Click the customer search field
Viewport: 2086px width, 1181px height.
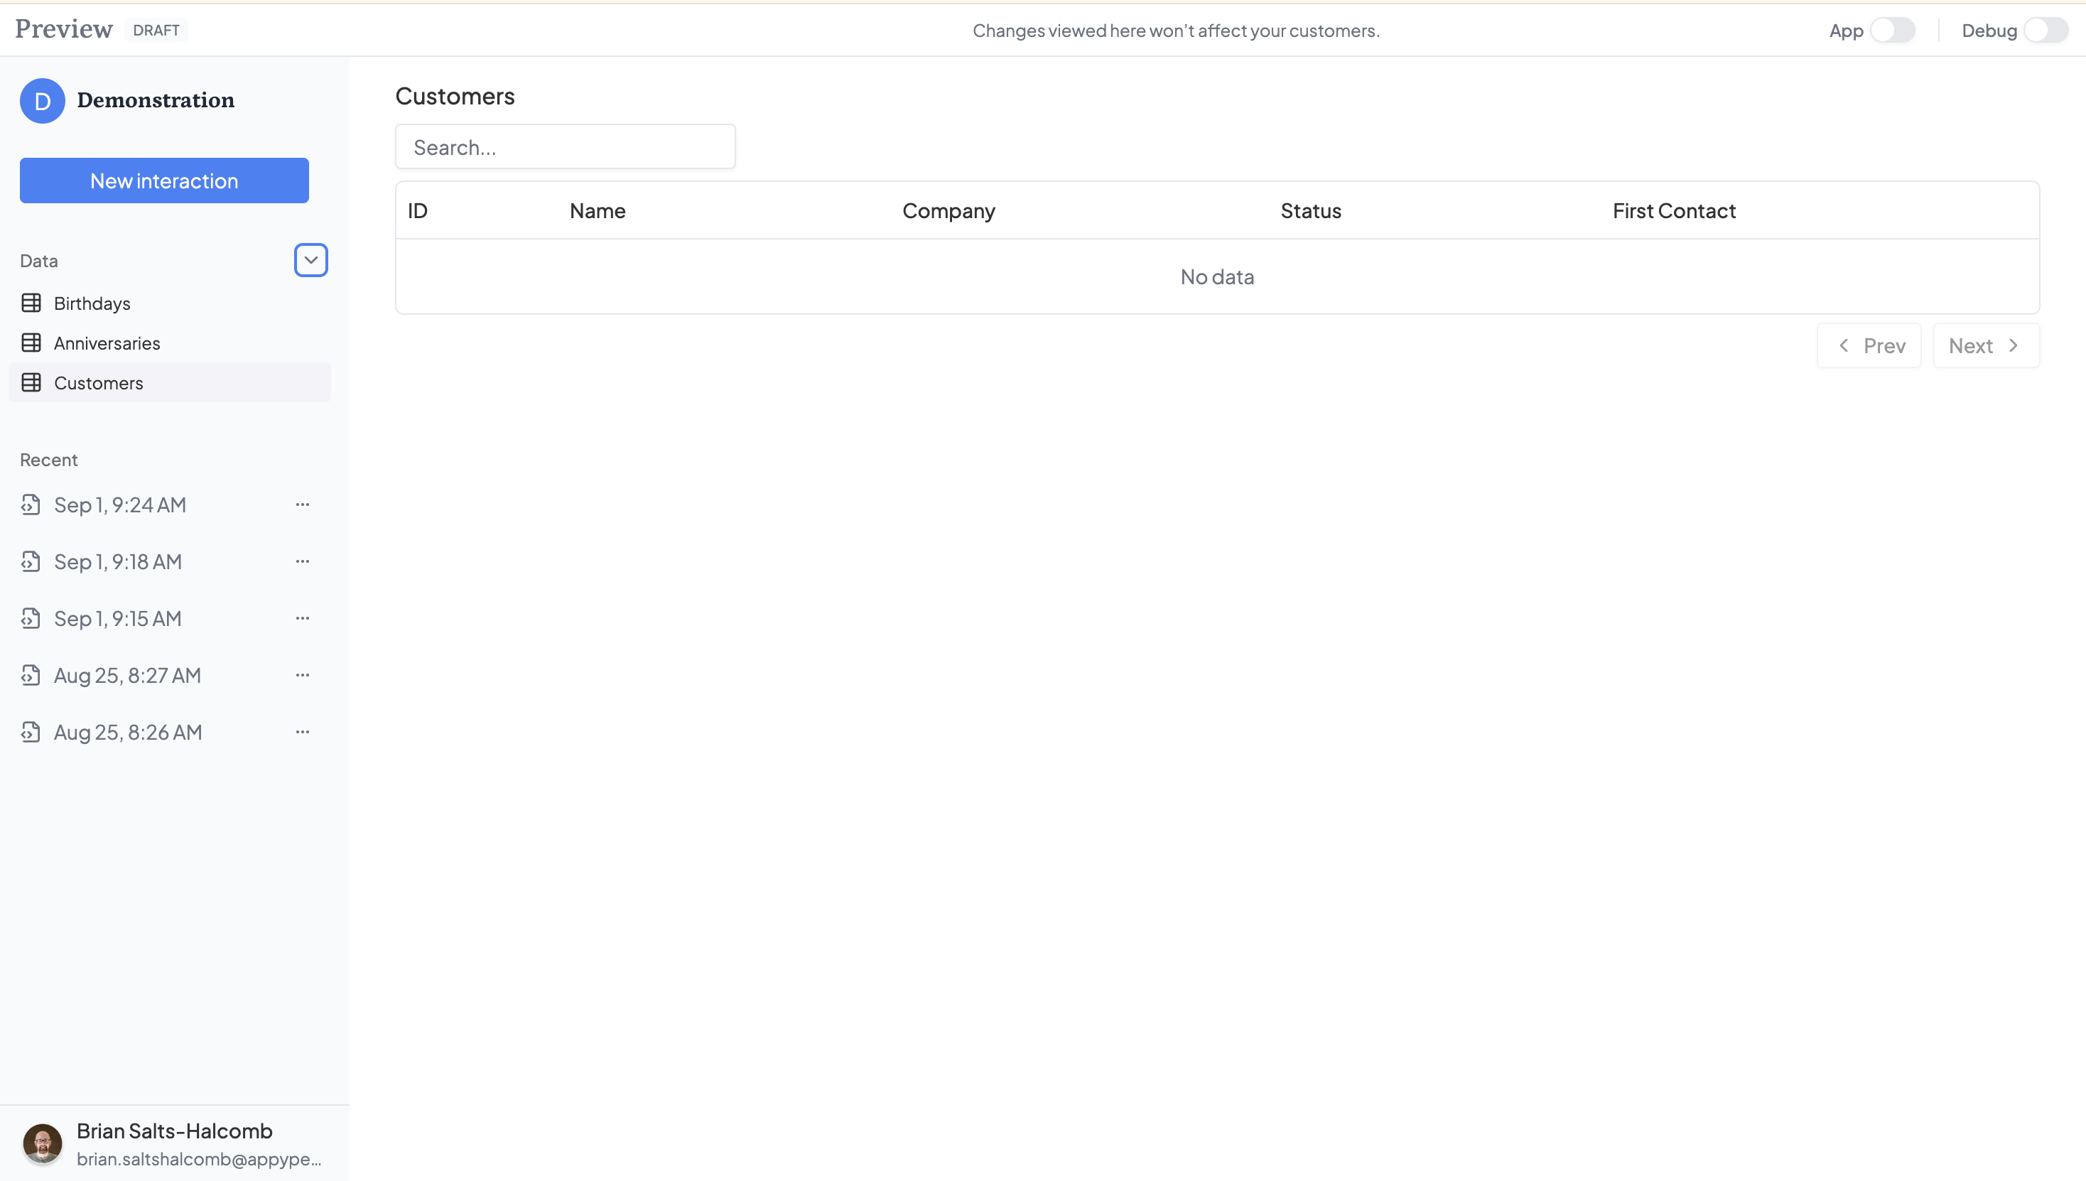[x=565, y=147]
